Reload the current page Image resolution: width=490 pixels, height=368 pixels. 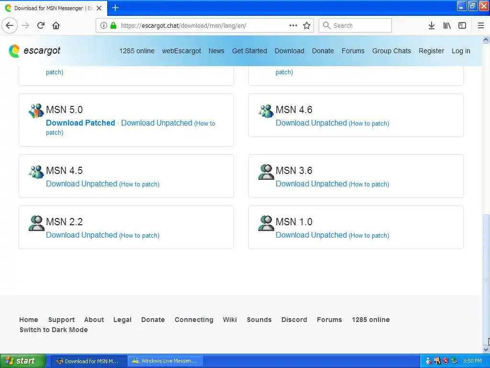pos(41,25)
